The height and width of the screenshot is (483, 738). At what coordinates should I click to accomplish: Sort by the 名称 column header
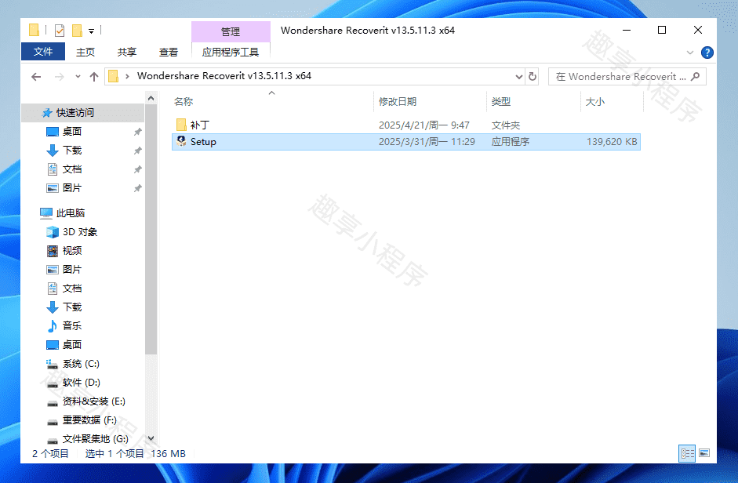tap(184, 102)
